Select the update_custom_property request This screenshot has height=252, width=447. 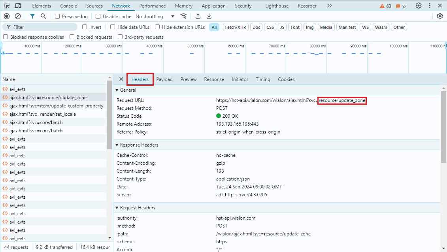pos(56,106)
